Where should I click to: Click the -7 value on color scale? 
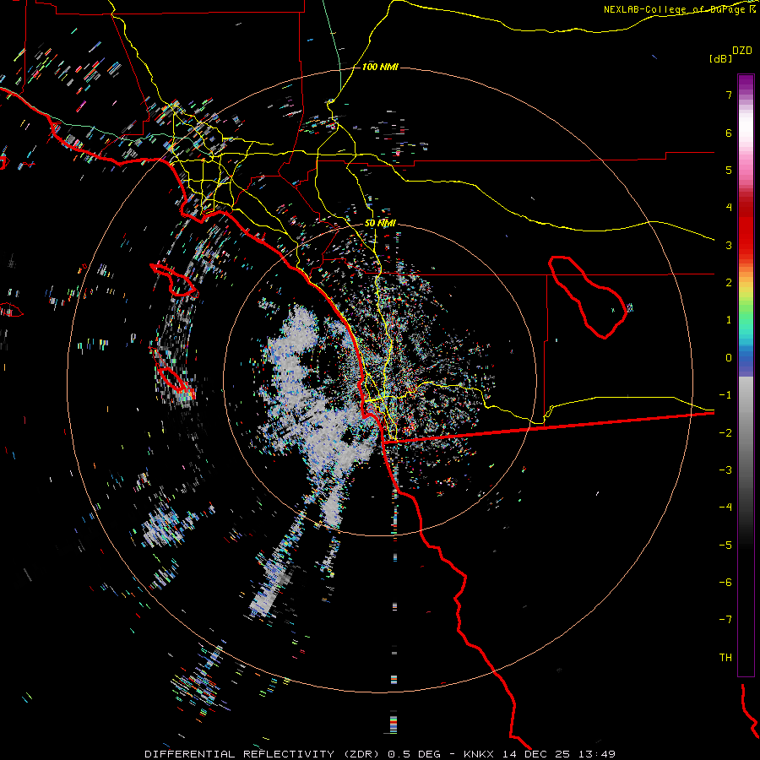coord(725,620)
